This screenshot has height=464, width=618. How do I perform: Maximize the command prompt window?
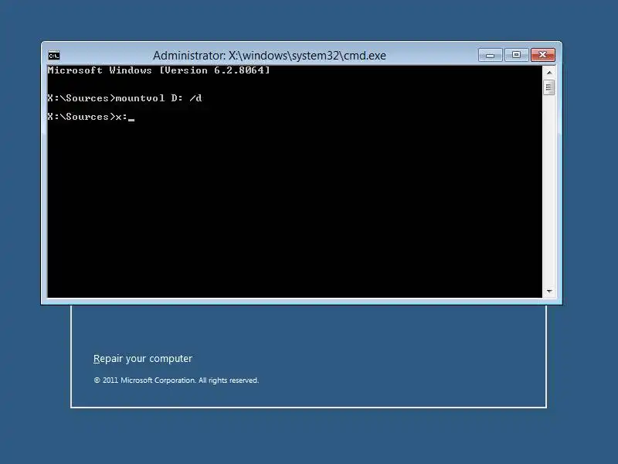click(516, 55)
